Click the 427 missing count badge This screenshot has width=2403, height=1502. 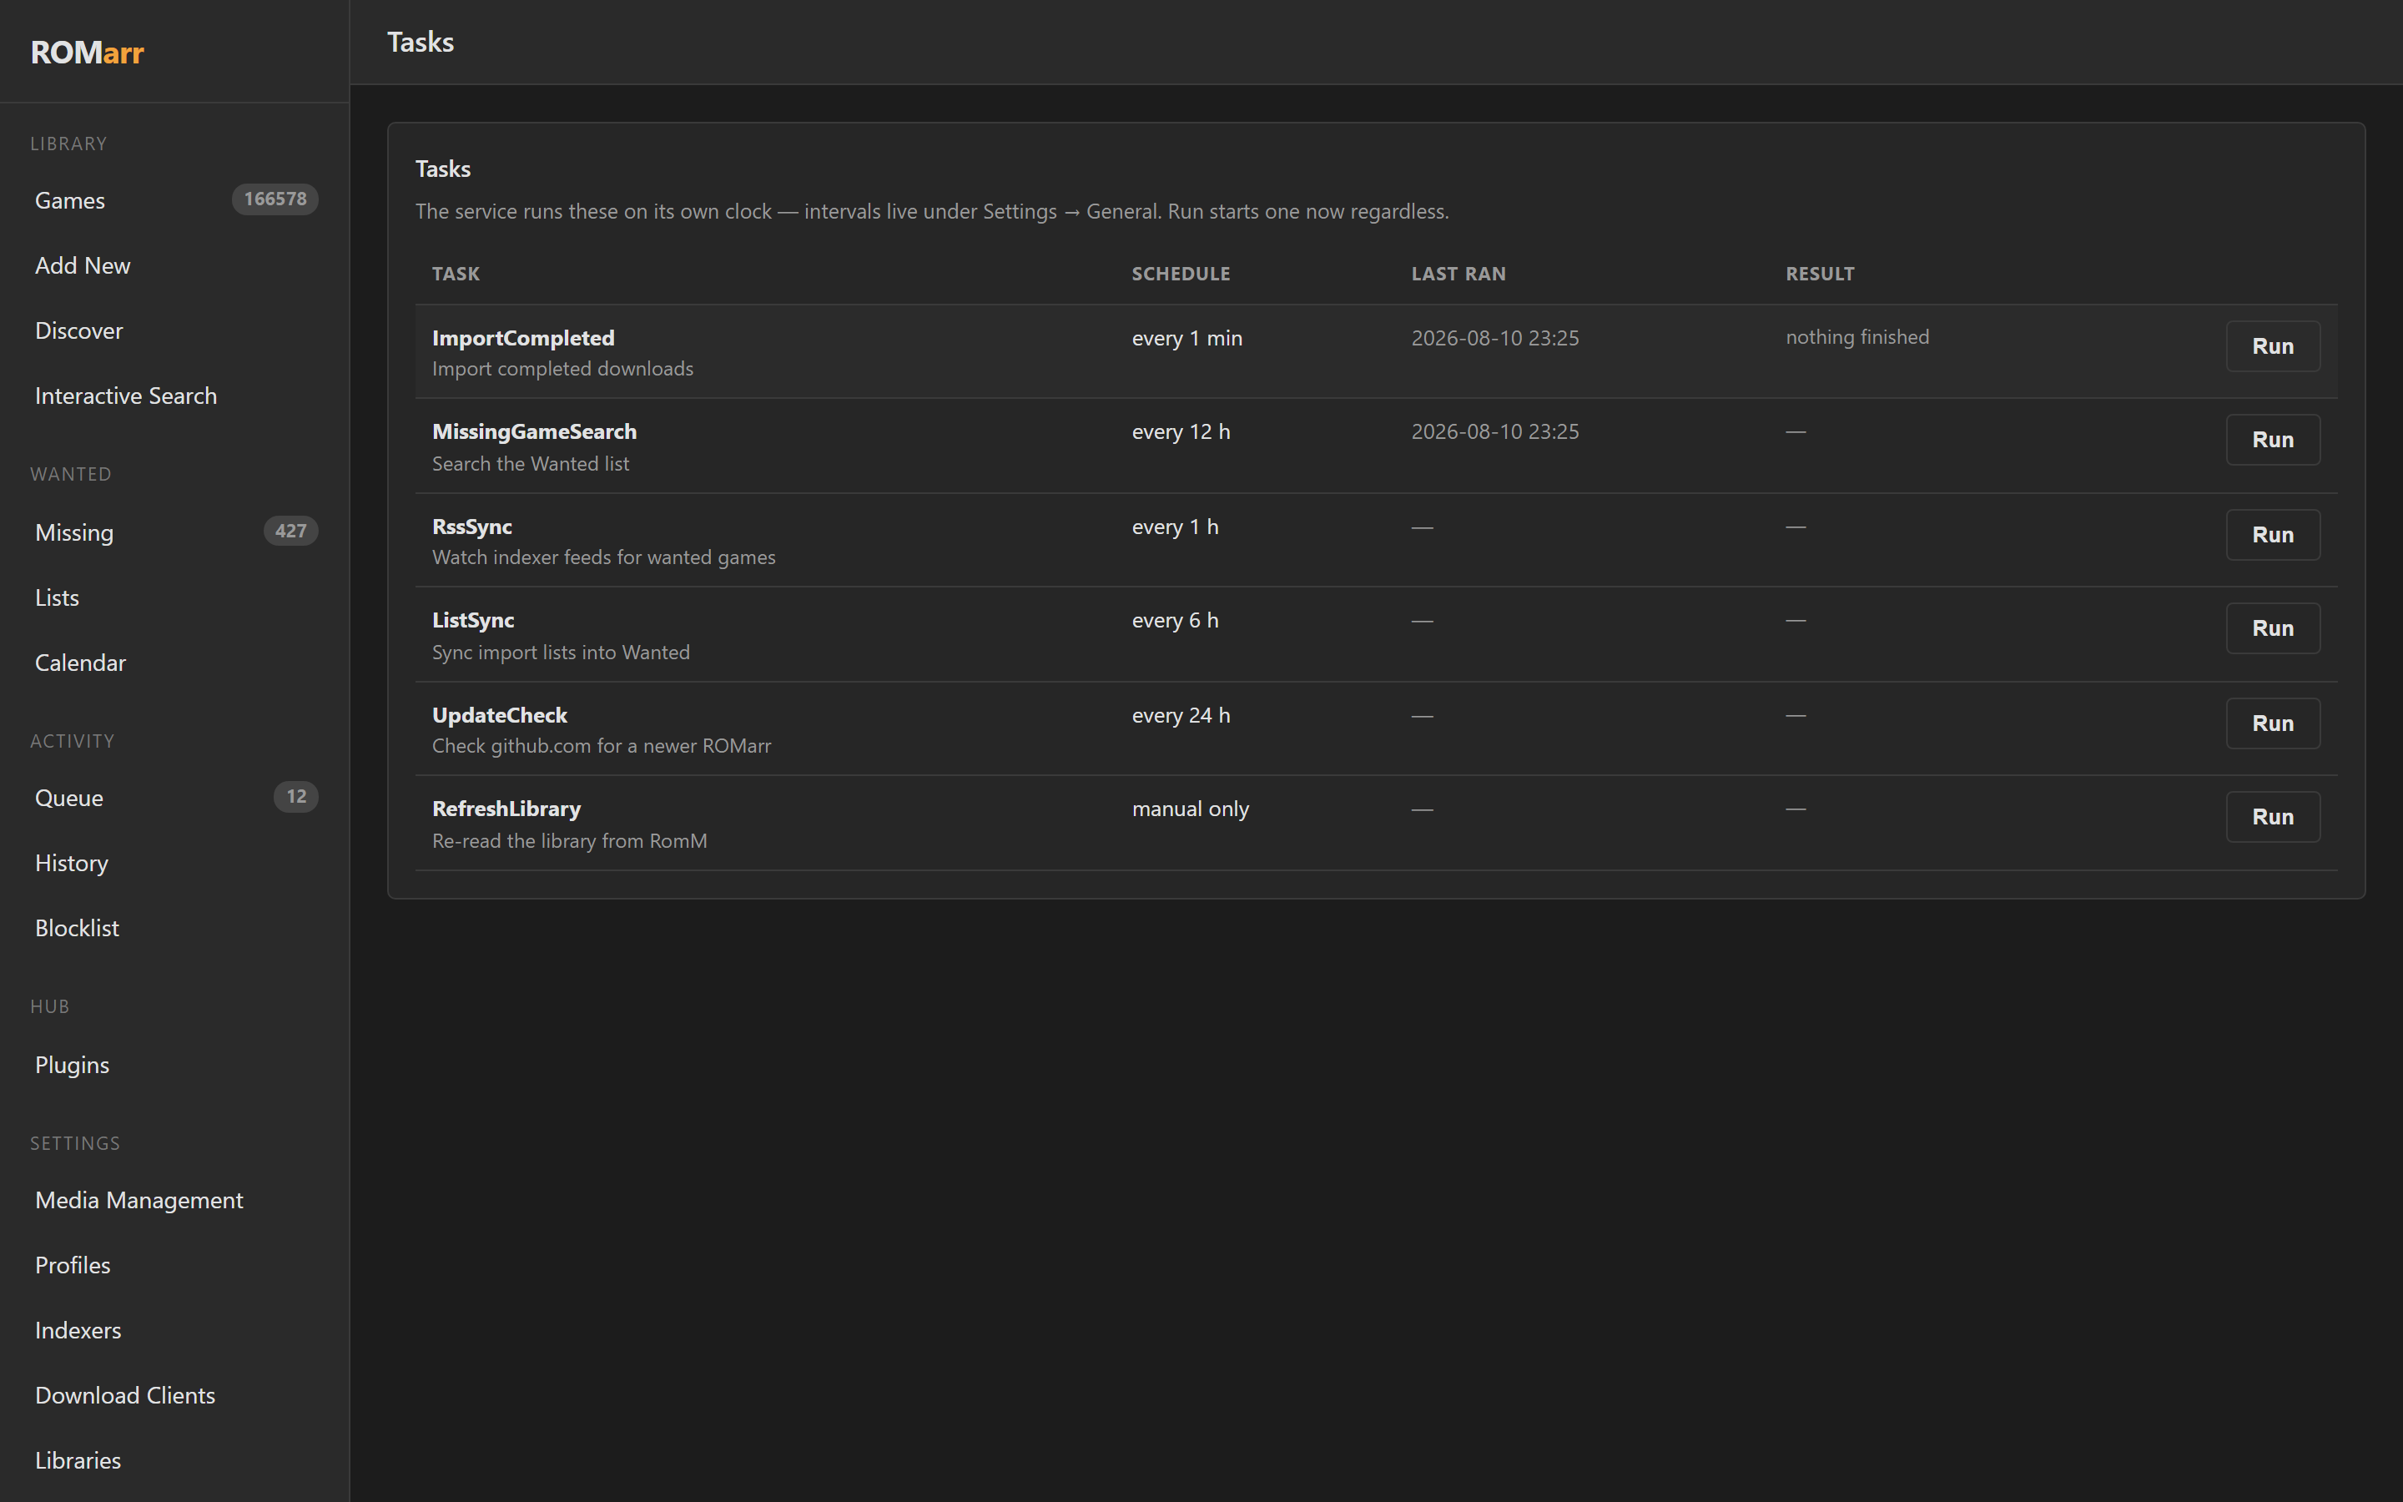[x=291, y=531]
